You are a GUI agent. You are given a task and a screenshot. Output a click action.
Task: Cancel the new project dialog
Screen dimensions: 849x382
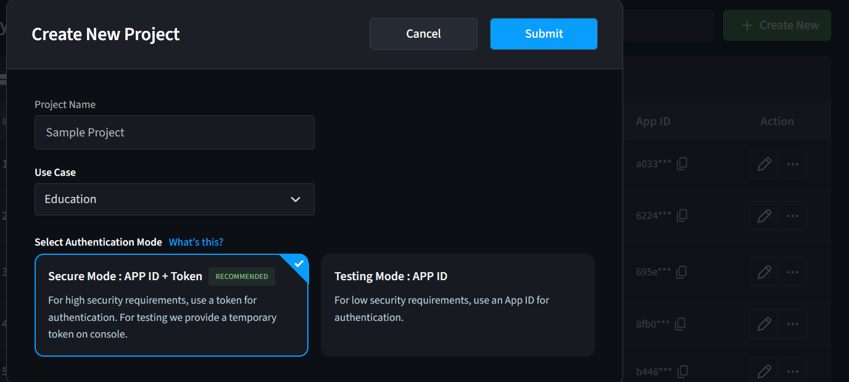(423, 34)
